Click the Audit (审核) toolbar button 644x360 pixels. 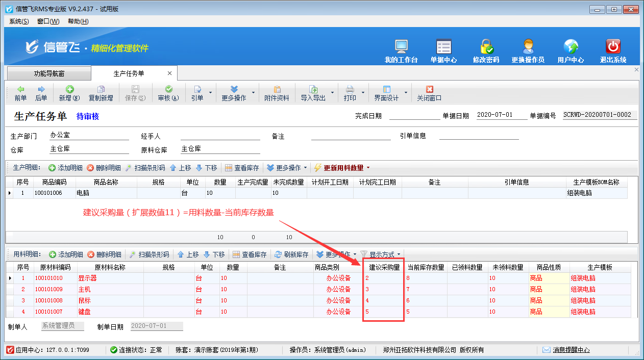click(x=168, y=93)
